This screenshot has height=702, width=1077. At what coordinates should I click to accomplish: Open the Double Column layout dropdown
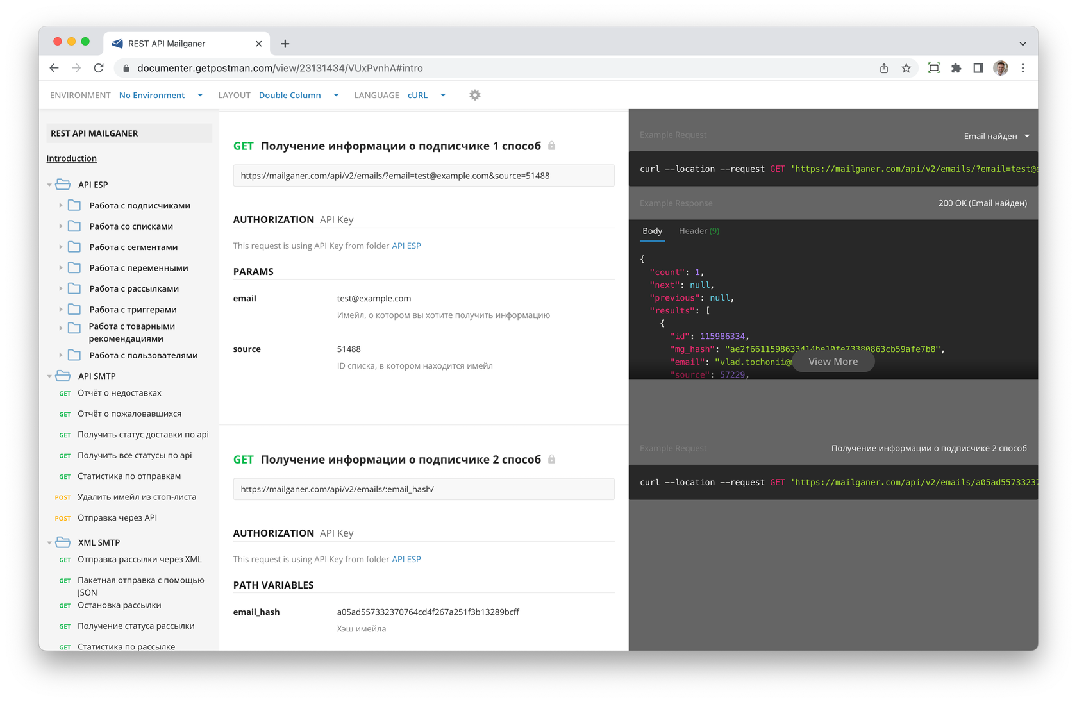[x=299, y=95]
